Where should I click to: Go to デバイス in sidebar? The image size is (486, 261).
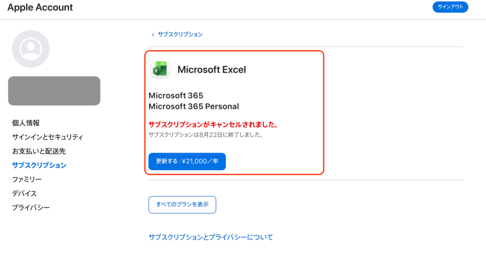coord(24,194)
